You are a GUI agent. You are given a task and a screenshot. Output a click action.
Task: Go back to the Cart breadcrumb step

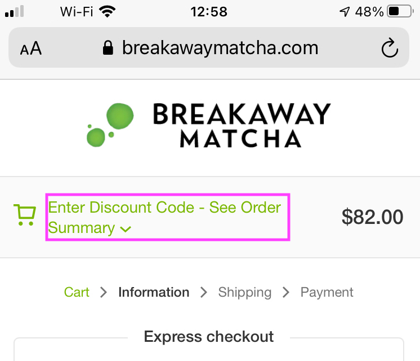point(77,292)
